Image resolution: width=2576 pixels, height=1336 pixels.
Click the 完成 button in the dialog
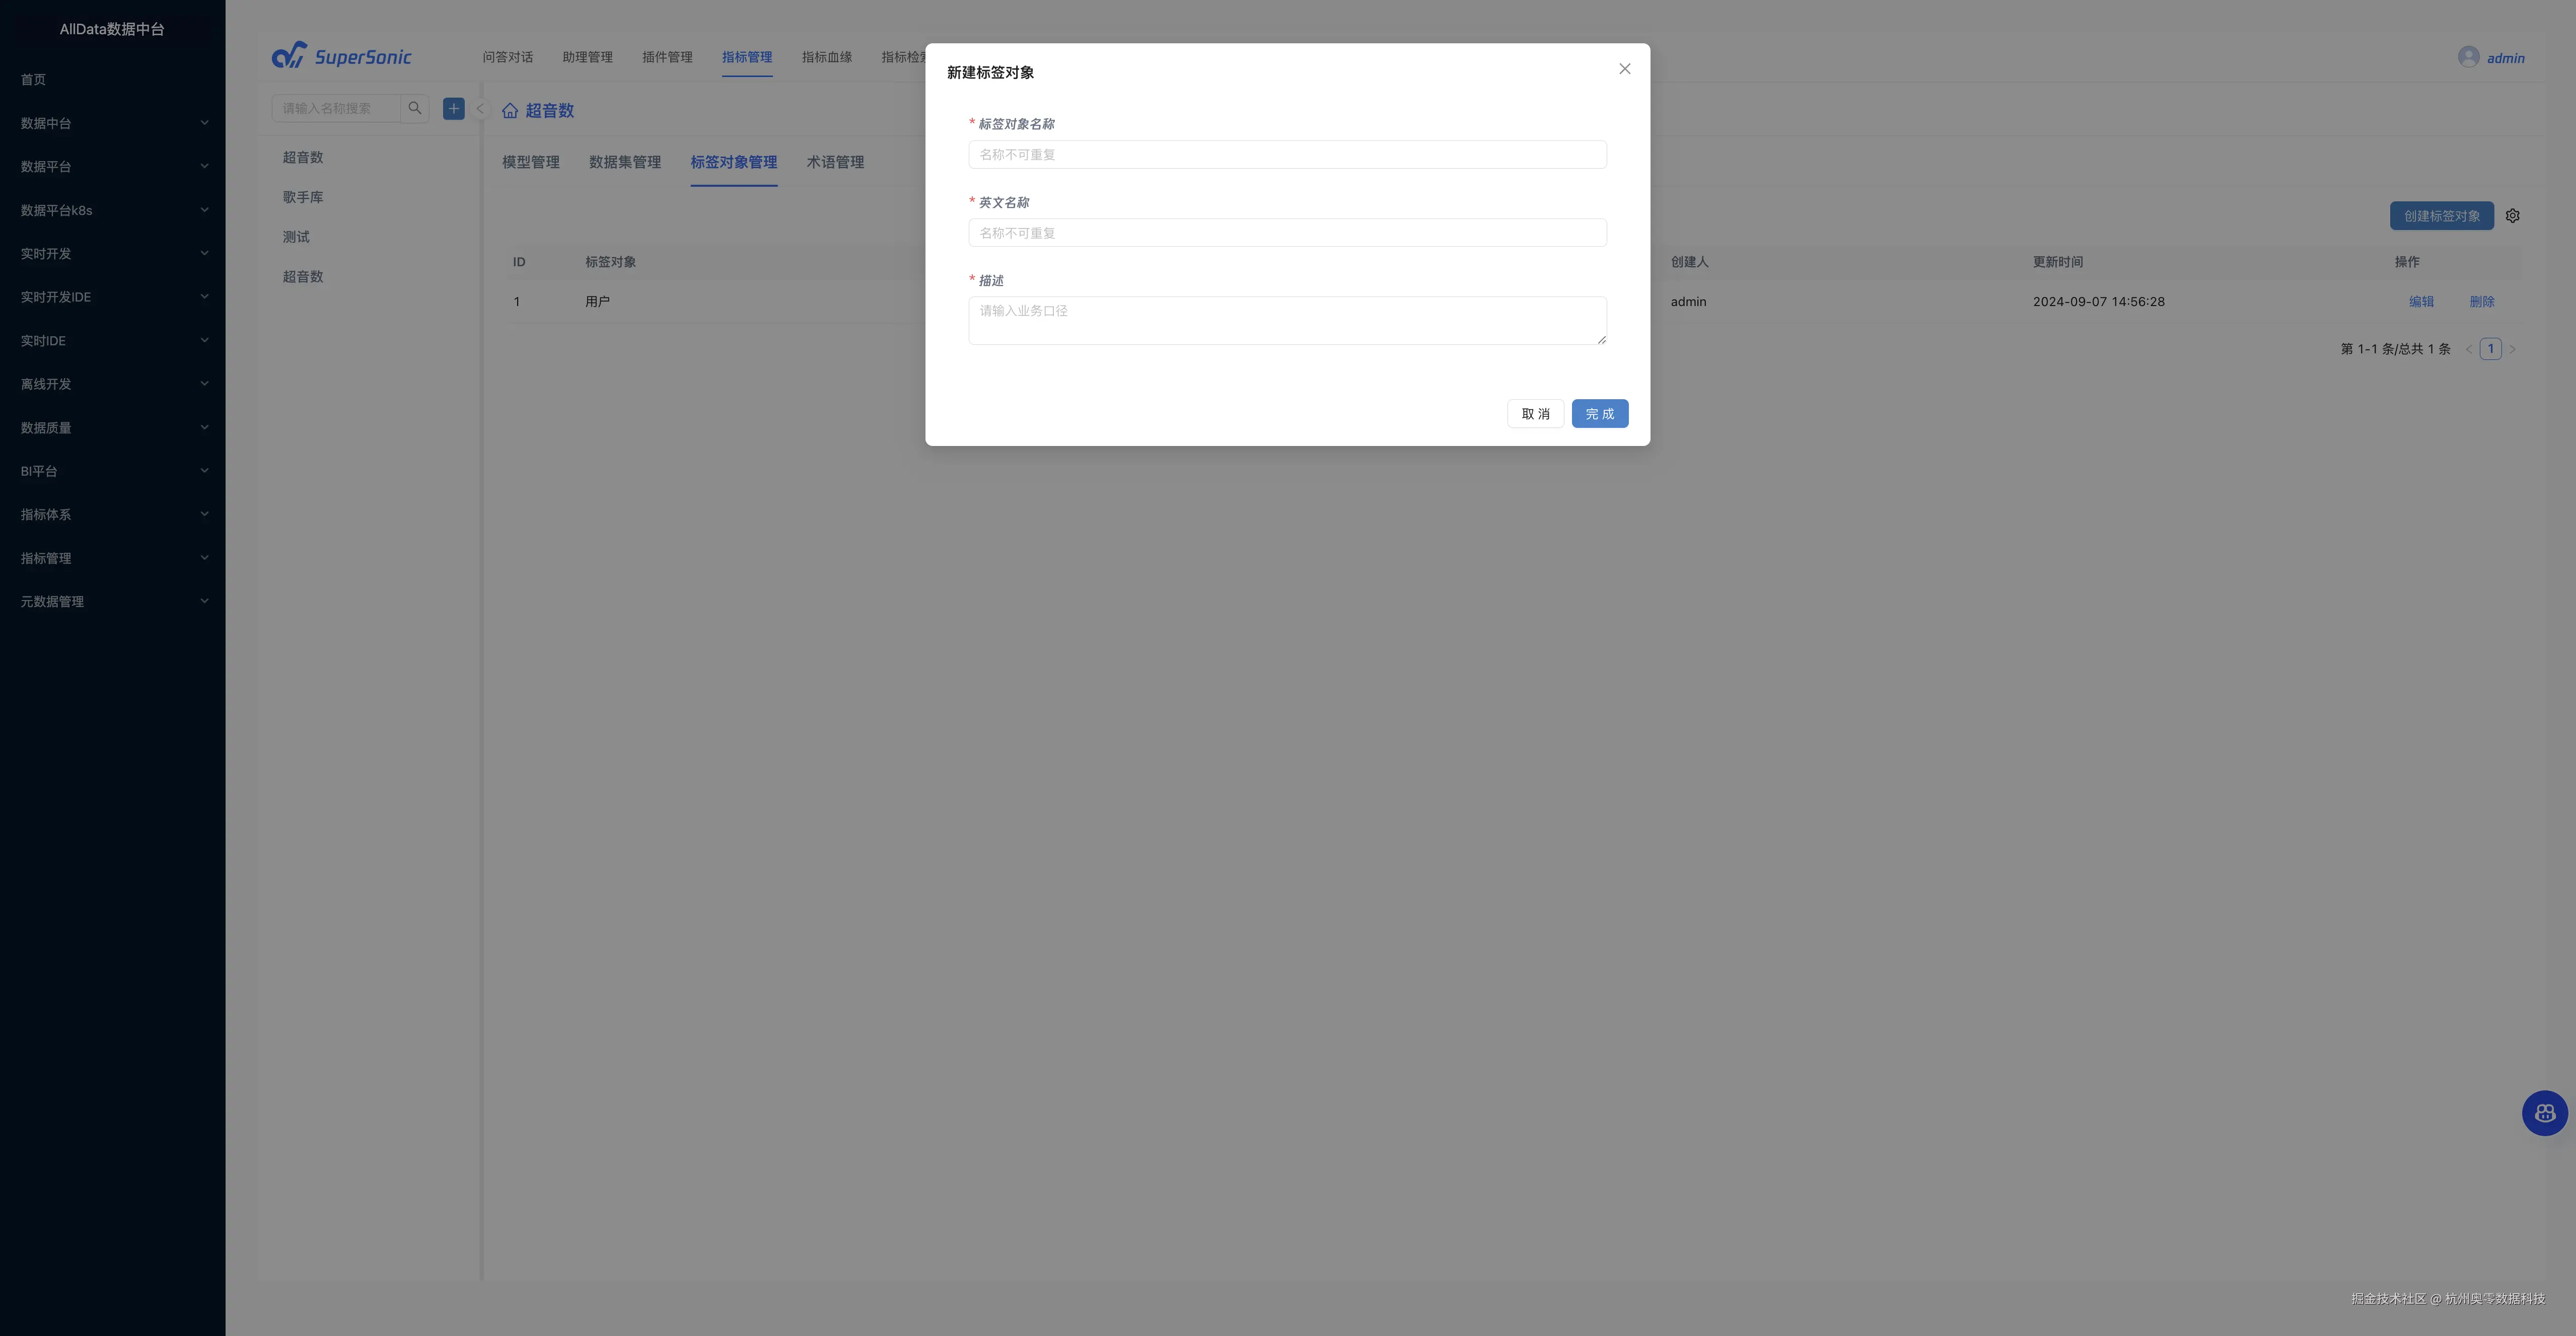1599,414
